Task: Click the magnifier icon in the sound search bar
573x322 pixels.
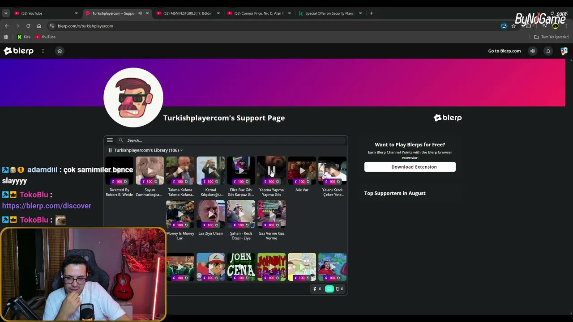Action: tap(121, 140)
